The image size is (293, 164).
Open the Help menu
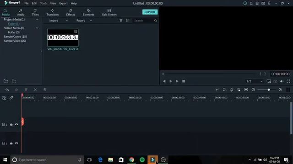point(74,3)
